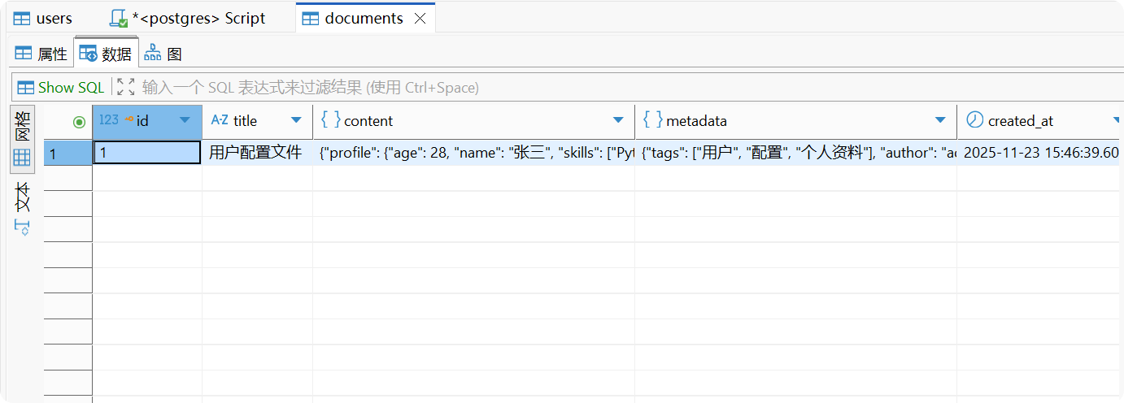Expand the content column dropdown arrow
The height and width of the screenshot is (403, 1124).
pyautogui.click(x=618, y=120)
